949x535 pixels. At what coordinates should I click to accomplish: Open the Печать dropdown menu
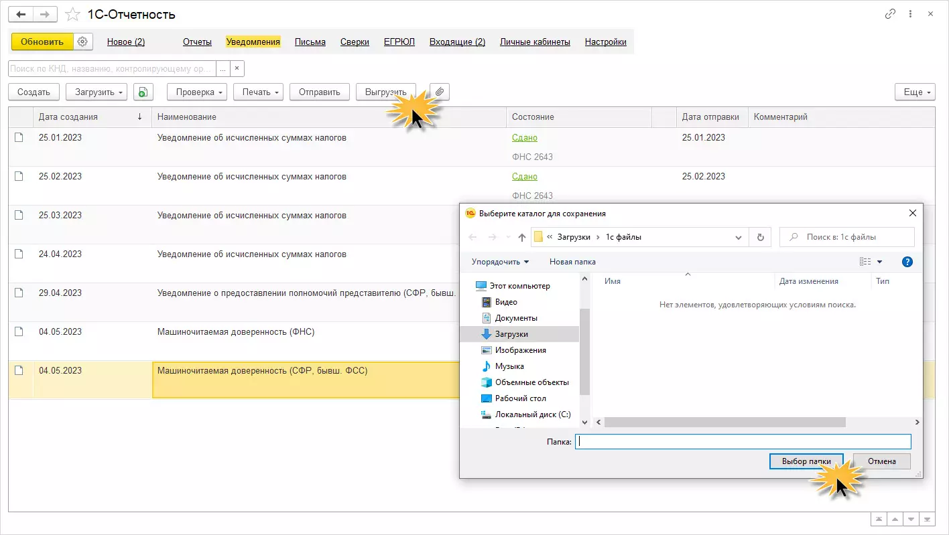(x=258, y=92)
